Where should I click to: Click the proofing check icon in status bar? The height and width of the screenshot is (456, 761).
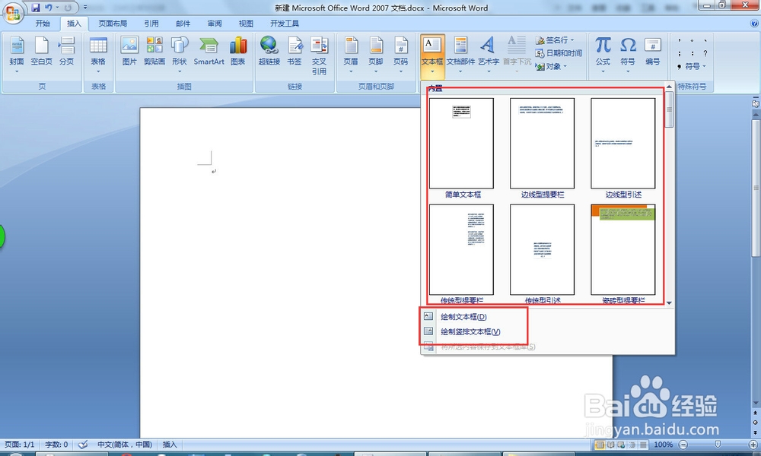pos(83,445)
